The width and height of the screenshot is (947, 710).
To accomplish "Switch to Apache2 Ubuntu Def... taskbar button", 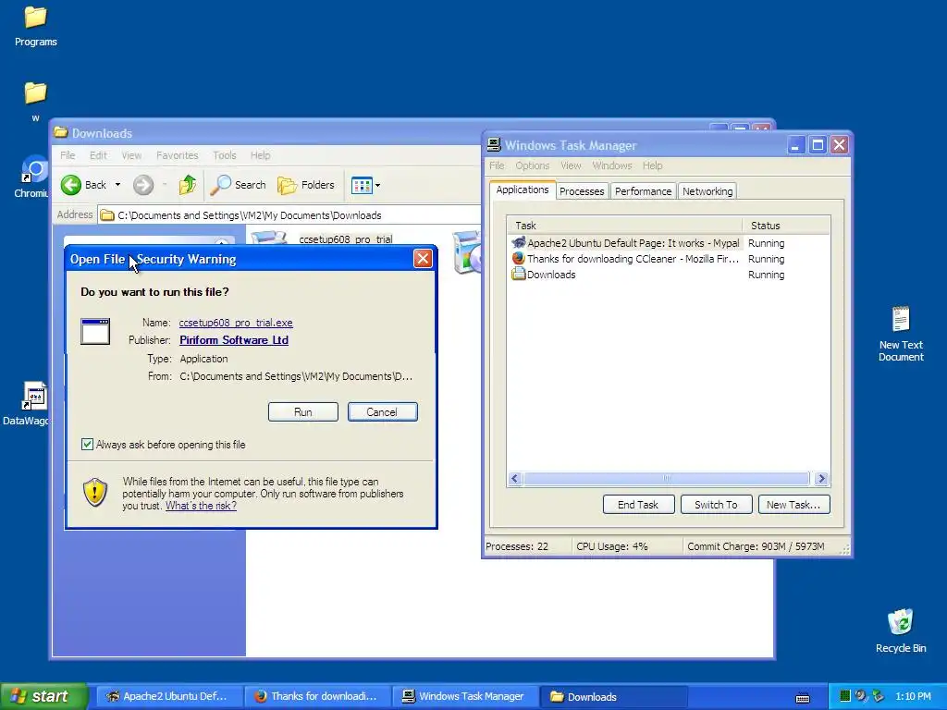I will (x=169, y=697).
